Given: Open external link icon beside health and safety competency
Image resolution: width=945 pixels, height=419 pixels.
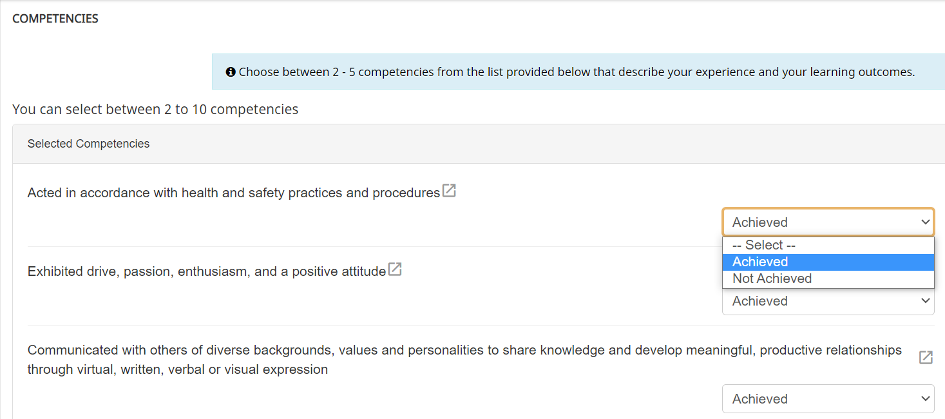Looking at the screenshot, I should (x=449, y=191).
